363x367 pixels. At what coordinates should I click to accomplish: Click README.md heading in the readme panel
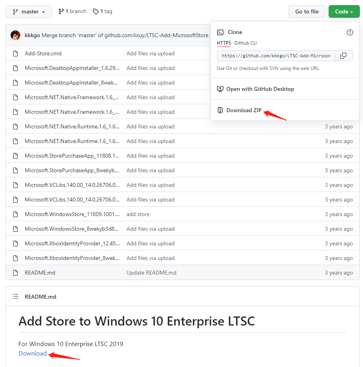click(41, 297)
